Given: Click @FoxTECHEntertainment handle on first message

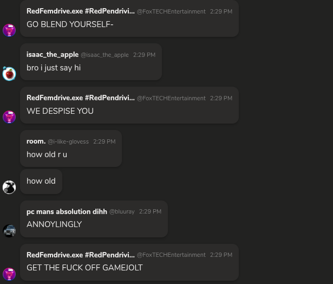Looking at the screenshot, I should (171, 11).
